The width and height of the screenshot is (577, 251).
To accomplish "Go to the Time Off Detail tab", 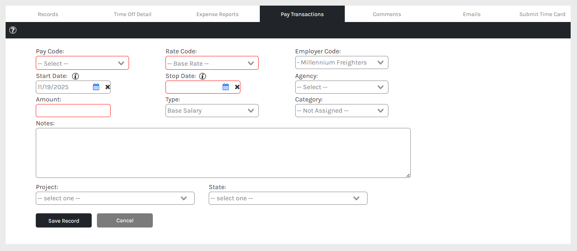I will click(133, 14).
